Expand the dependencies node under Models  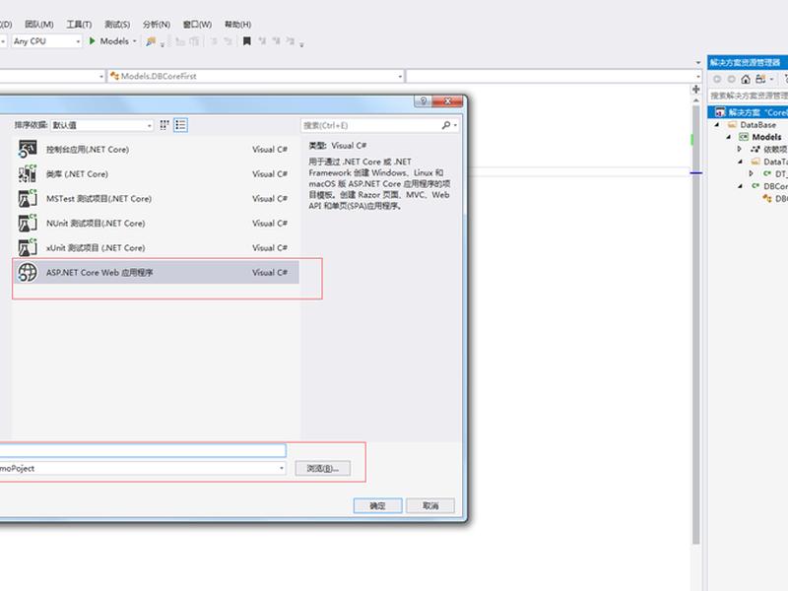[x=740, y=150]
